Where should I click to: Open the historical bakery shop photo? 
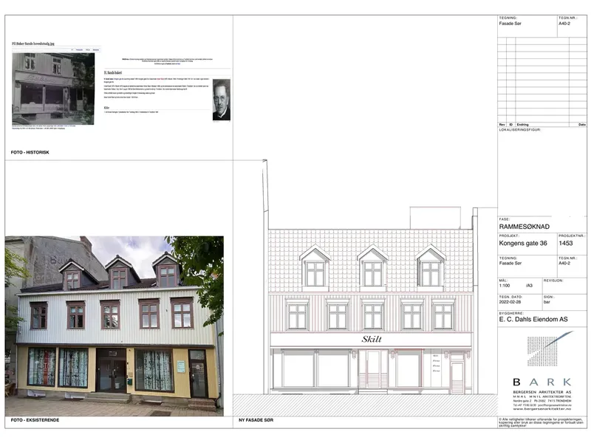(53, 89)
